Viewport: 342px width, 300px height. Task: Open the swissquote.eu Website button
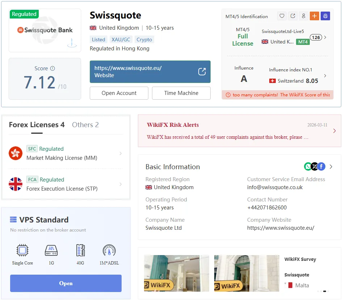coord(150,72)
